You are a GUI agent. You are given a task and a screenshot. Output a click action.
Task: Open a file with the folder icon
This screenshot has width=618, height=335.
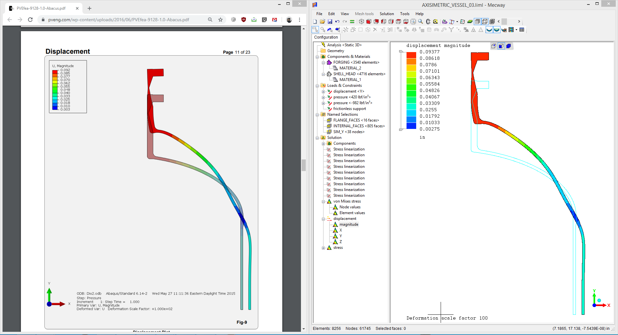point(323,22)
